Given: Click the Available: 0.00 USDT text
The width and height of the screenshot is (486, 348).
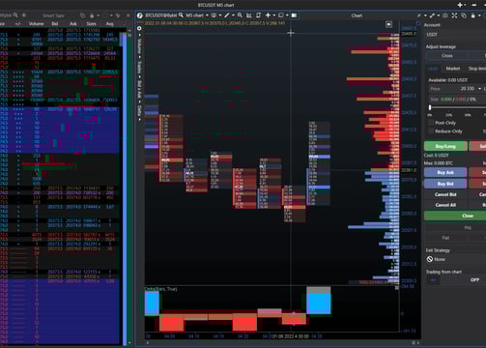Looking at the screenshot, I should tap(448, 80).
